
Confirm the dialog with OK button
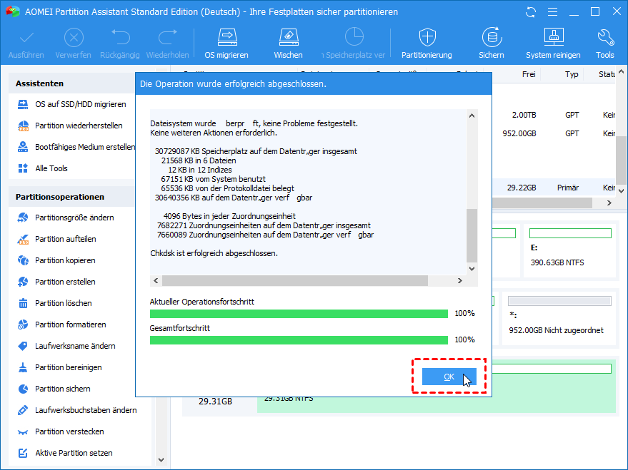(449, 377)
